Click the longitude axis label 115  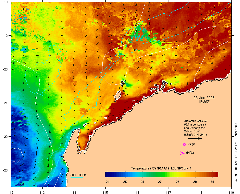click(105, 193)
